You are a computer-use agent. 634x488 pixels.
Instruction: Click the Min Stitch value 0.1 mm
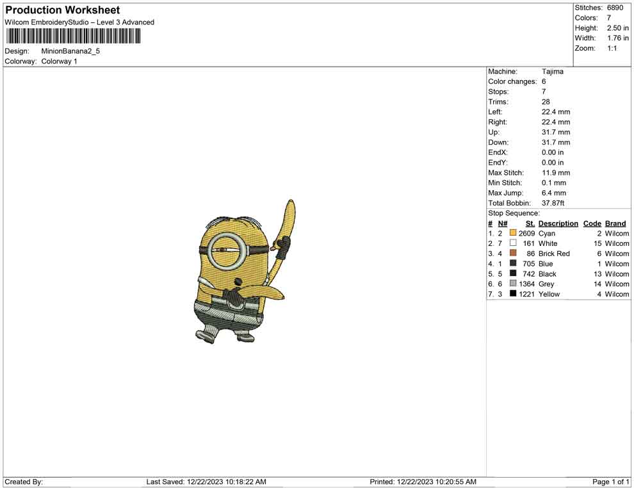pos(554,183)
